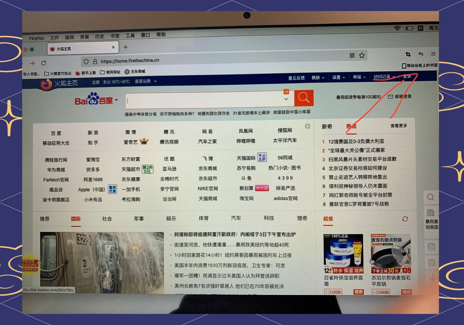This screenshot has height=325, width=464.
Task: Open the 知乎 site link
Action: (93, 143)
